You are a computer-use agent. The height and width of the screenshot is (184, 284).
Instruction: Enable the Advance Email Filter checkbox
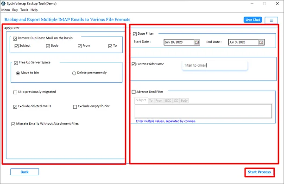(x=134, y=92)
